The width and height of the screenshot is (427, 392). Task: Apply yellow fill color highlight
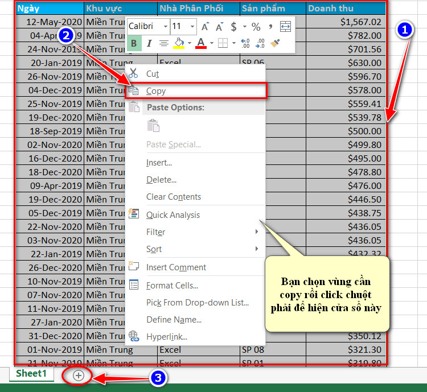click(x=179, y=43)
